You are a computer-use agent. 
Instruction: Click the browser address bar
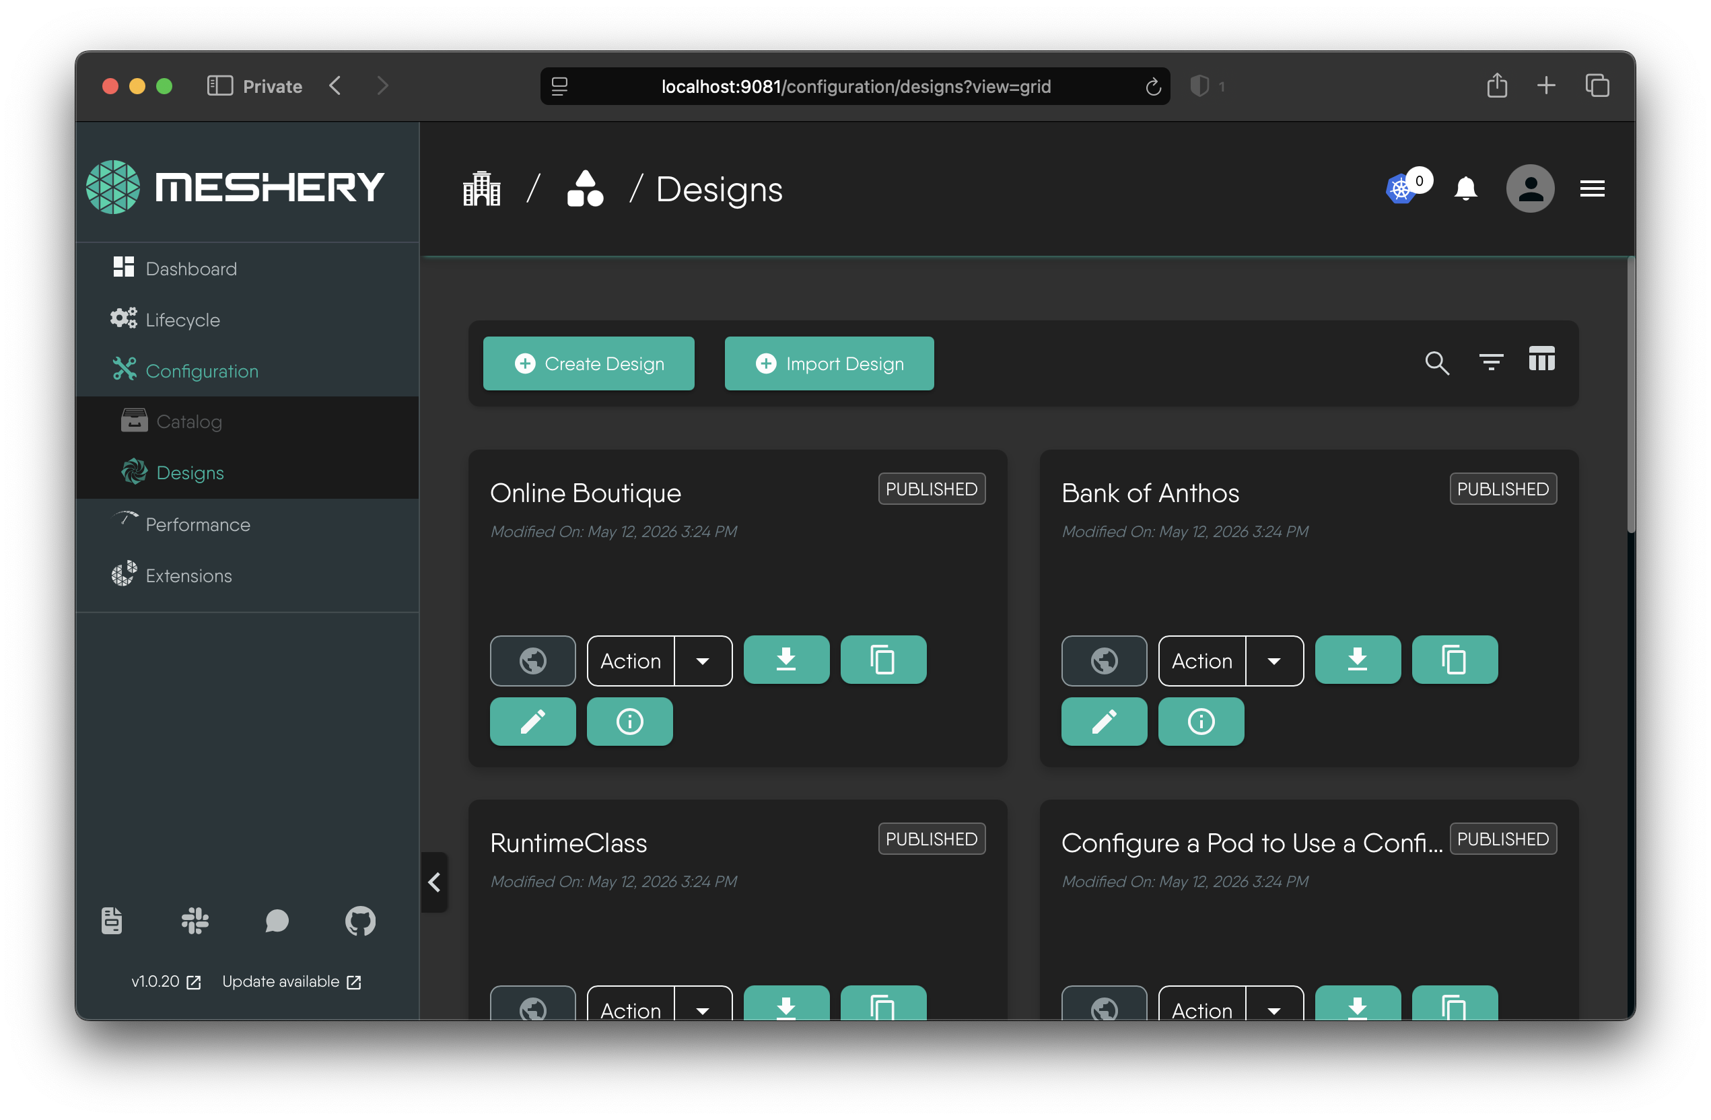point(855,86)
